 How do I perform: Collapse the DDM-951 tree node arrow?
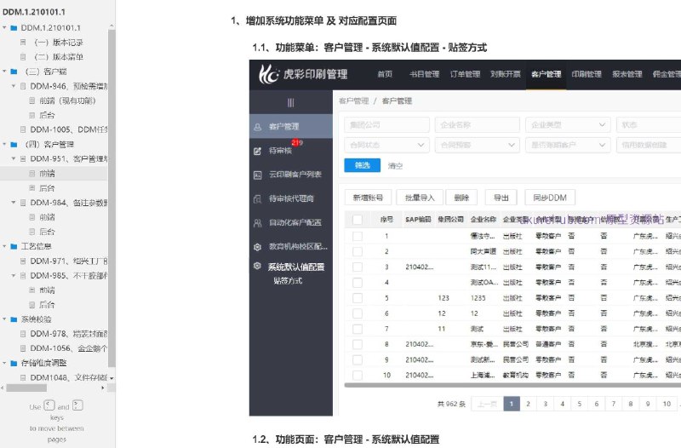point(14,158)
